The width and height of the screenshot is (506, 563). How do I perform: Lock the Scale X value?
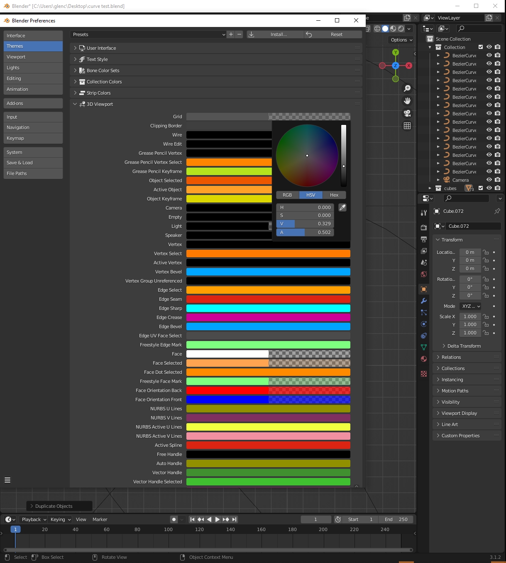[x=486, y=317]
